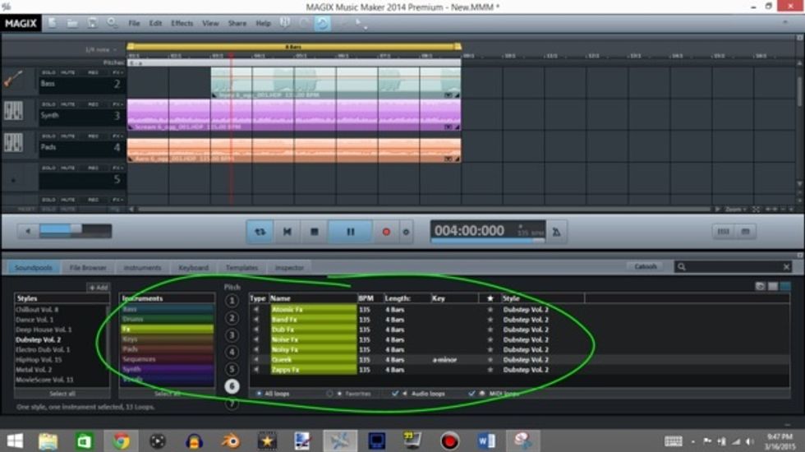Open the View menu
This screenshot has height=452, width=805.
pyautogui.click(x=210, y=23)
